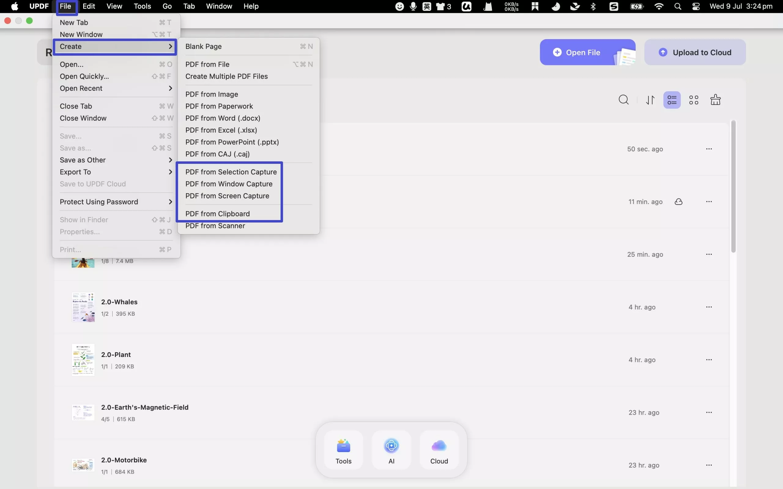Open Control Center in menu bar
Screen dimensions: 783x489
pyautogui.click(x=696, y=6)
